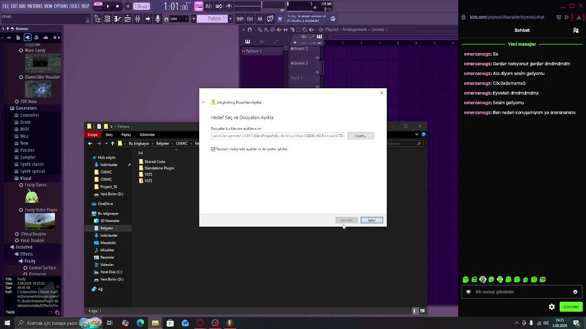Click the Gönder send button in chat
Viewport: 586px width, 329px height.
click(x=571, y=307)
